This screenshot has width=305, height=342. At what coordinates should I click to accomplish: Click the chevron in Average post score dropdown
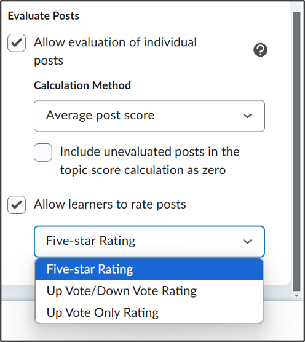[247, 116]
